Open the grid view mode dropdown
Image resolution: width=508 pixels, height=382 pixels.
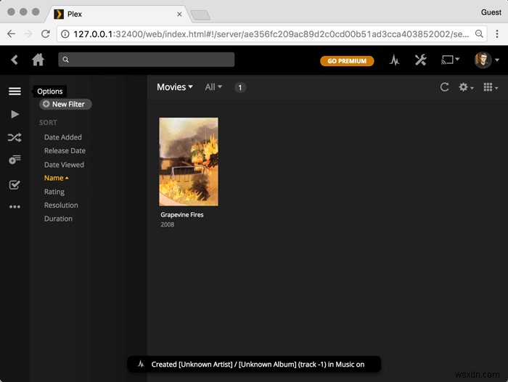491,87
